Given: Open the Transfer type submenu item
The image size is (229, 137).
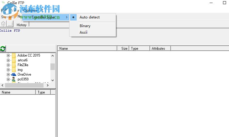Looking at the screenshot, I should [45, 17].
